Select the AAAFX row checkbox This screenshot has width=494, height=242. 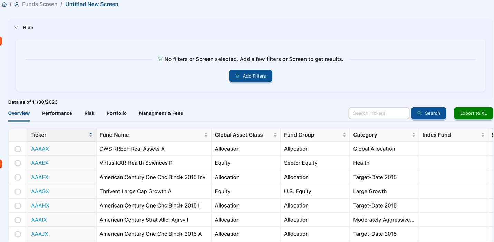(18, 177)
